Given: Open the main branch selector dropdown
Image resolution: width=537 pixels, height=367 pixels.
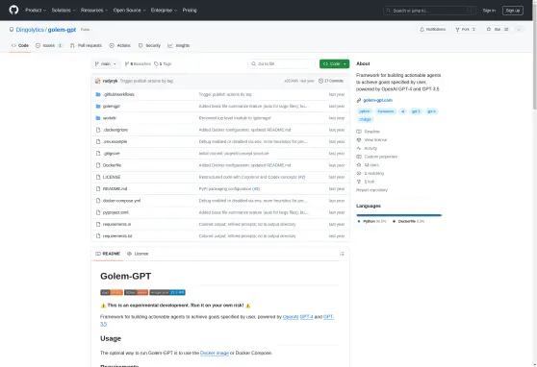Looking at the screenshot, I should coord(106,64).
